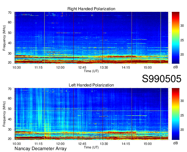Click the 25 dB colorbar label of Left Handed plot

click(182, 115)
